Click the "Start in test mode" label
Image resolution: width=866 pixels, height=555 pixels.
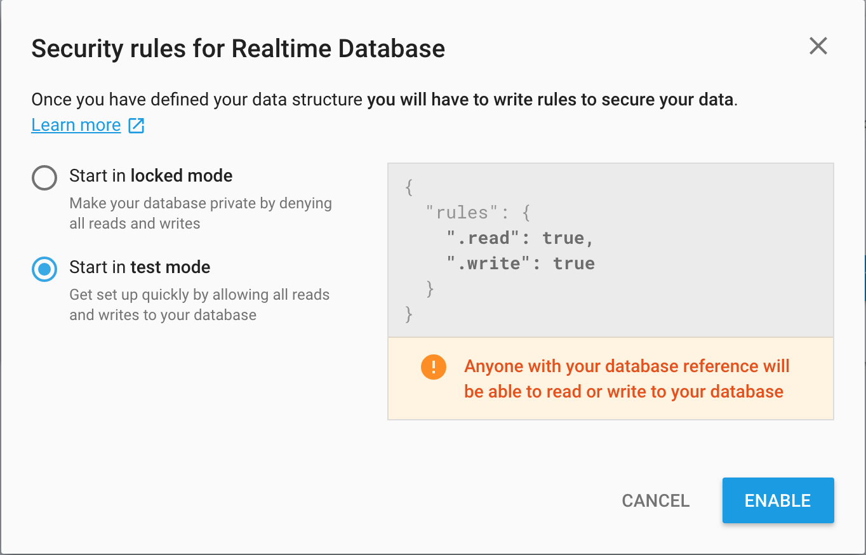[x=140, y=267]
